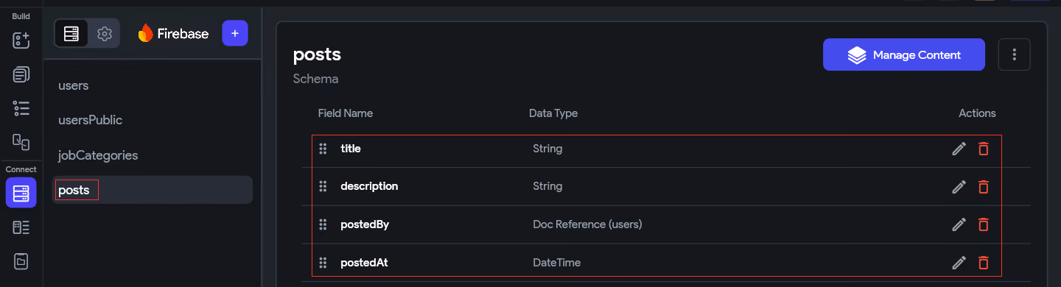Switch to collections list view toggle
The image size is (1061, 287).
71,33
